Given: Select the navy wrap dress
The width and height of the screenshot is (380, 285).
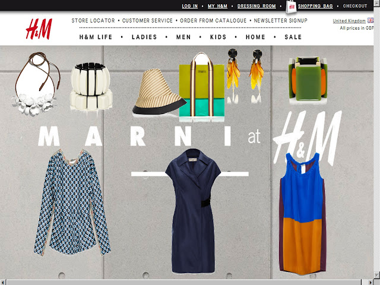Looking at the screenshot, I should pos(193,211).
